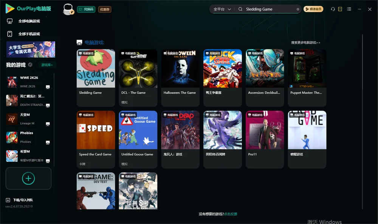Open Ascension: Deckbuilding game card
This screenshot has width=378, height=224.
coord(265,78)
